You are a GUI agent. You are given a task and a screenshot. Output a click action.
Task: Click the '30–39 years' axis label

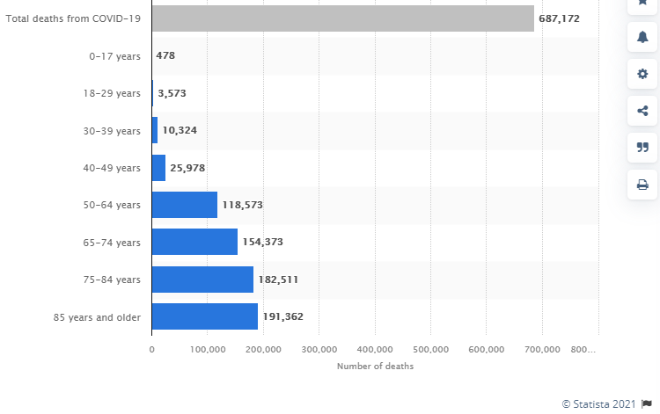[112, 131]
